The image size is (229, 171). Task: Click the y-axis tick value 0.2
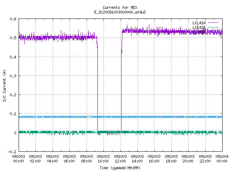pos(13,95)
